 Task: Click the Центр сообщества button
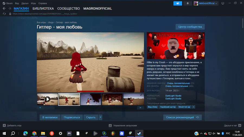[190, 27]
